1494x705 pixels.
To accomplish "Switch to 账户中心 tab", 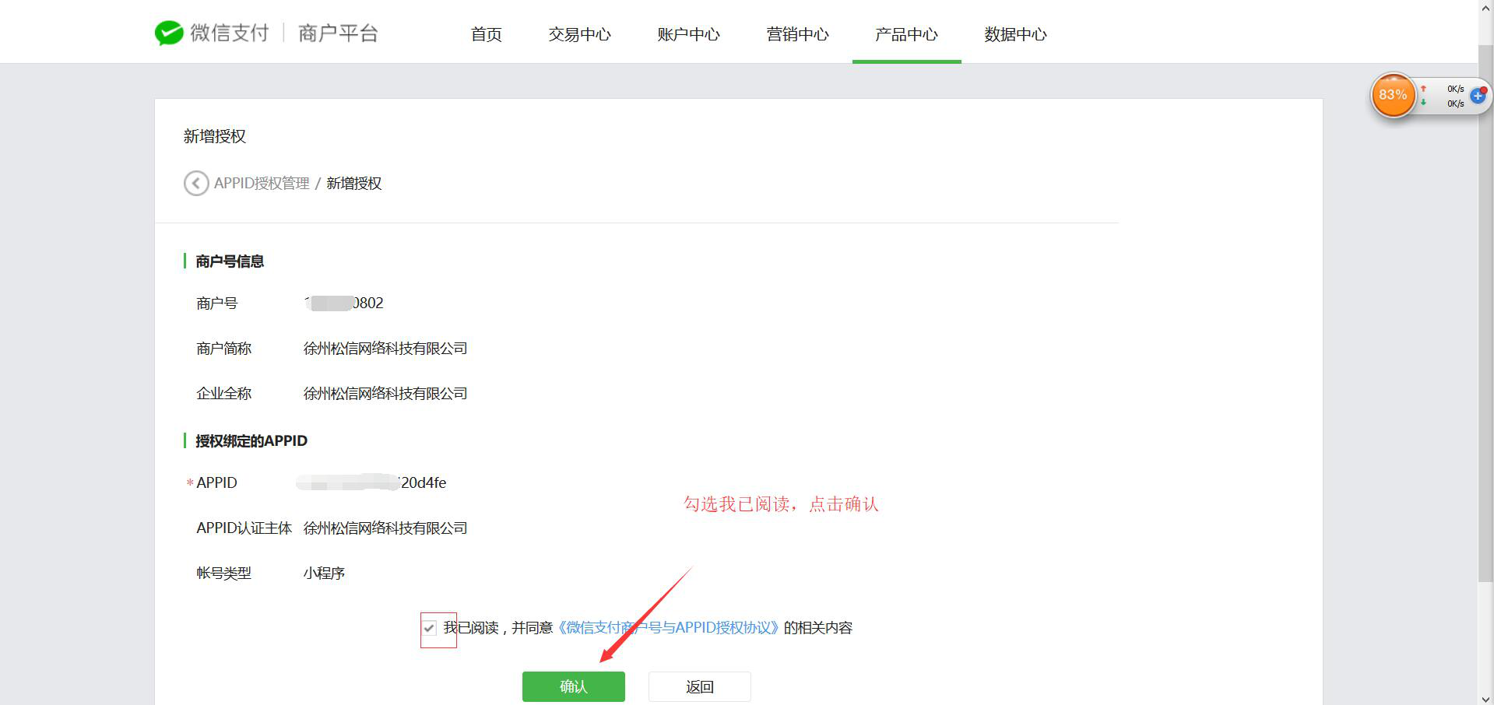I will pos(689,34).
